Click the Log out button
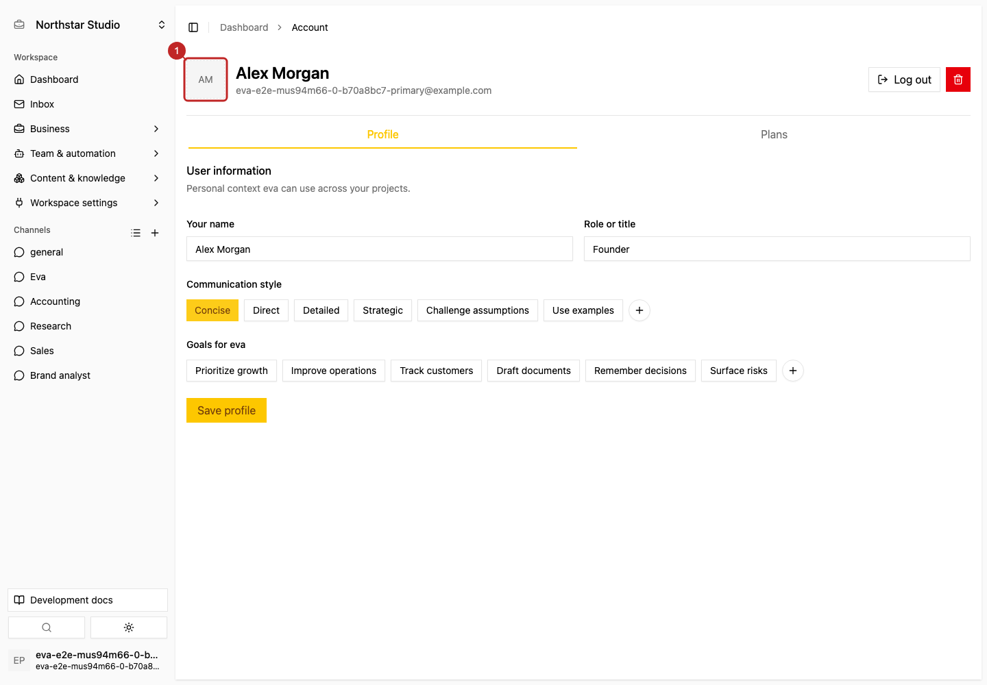This screenshot has width=987, height=685. tap(904, 79)
